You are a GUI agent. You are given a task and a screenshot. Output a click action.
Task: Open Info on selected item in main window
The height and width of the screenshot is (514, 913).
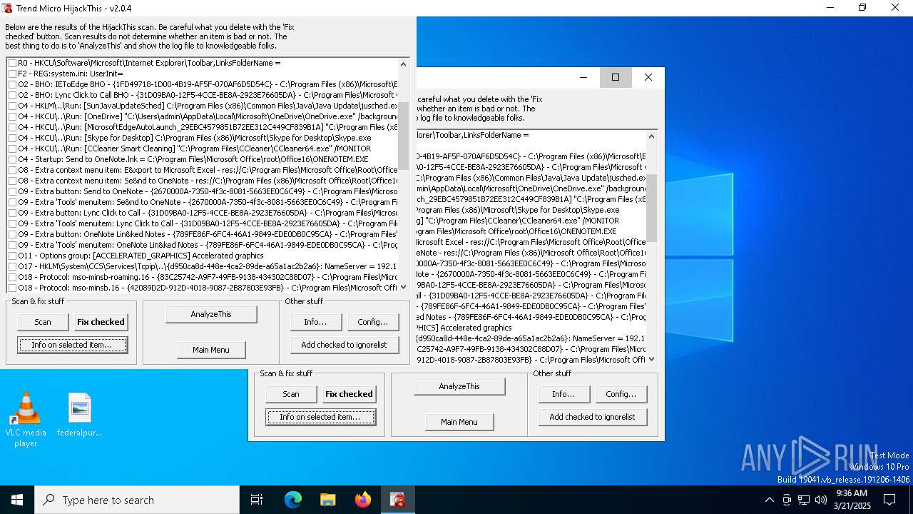point(72,345)
